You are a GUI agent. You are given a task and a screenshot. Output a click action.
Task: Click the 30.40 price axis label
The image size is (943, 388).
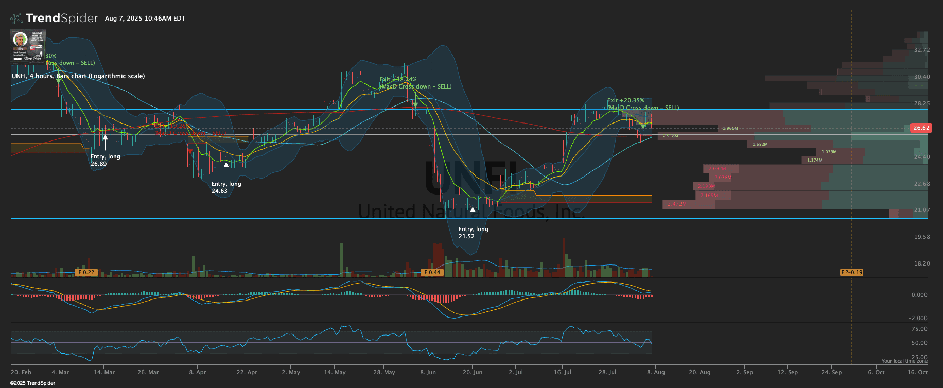(922, 77)
